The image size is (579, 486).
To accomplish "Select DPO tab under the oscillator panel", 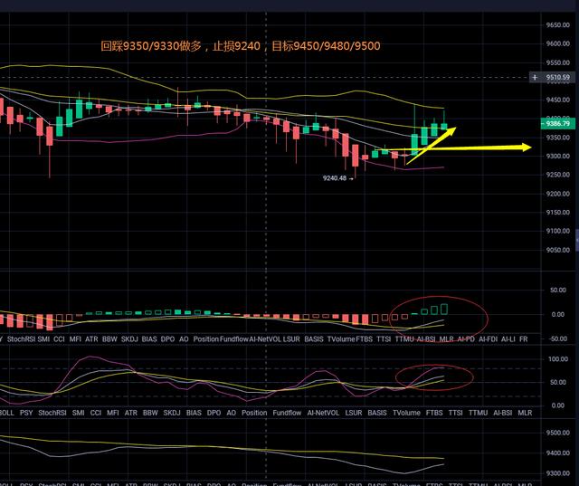I will click(x=214, y=413).
